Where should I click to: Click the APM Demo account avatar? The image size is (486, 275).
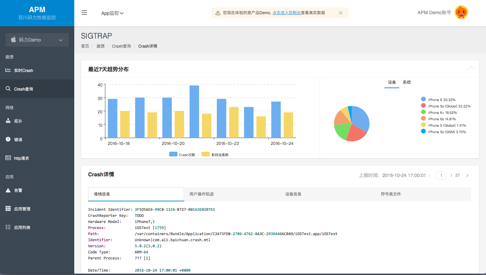click(x=461, y=12)
